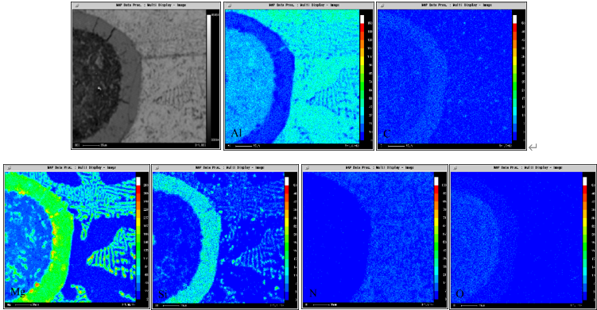597x310 pixels.
Task: Open window menu icon of Al map window
Action: tap(229, 6)
